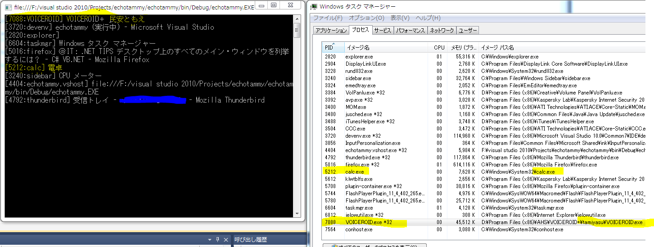Click the [6604:taskmgr] console line

click(80, 43)
